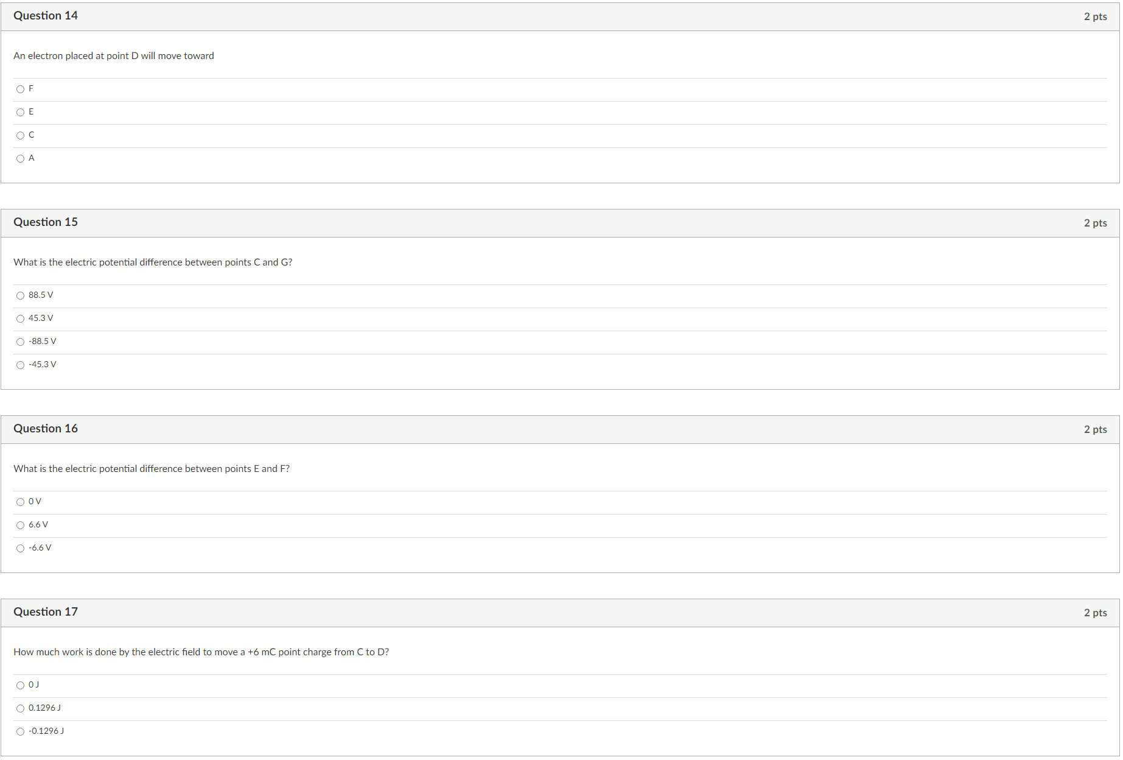Choose option C in Question 14
The width and height of the screenshot is (1123, 760).
20,135
